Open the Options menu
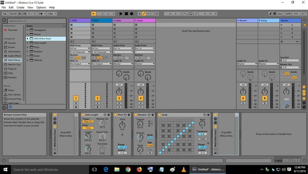 41,7
